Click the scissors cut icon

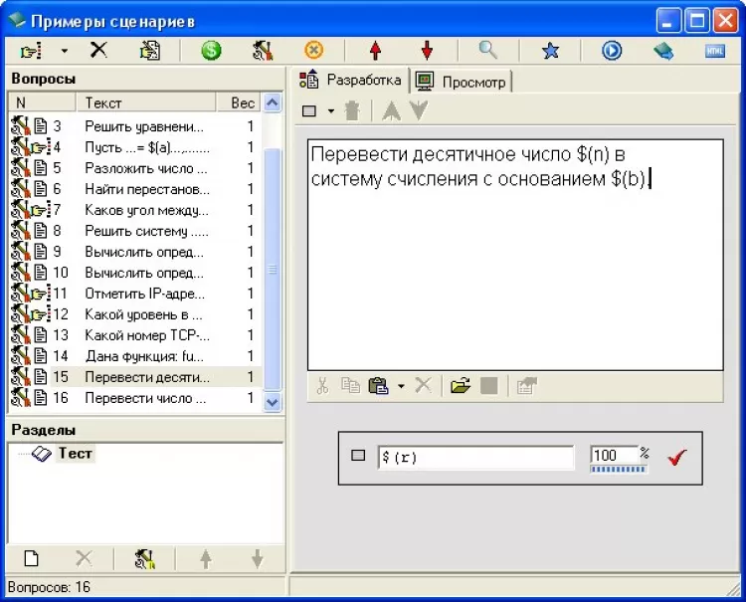point(322,385)
